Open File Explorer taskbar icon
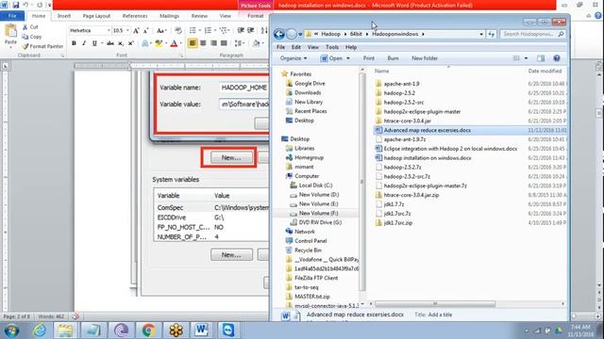The height and width of the screenshot is (339, 604). pyautogui.click(x=65, y=331)
